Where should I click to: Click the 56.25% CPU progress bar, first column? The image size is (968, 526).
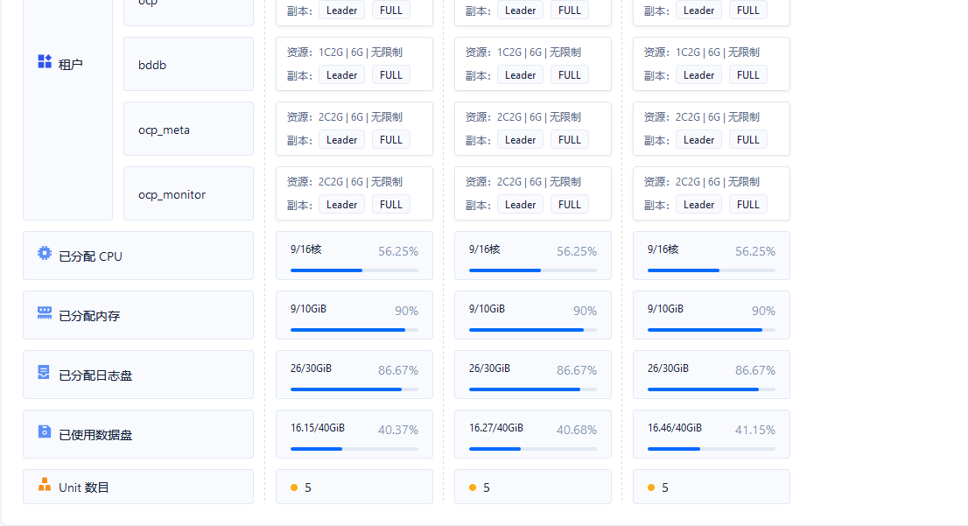click(x=354, y=270)
